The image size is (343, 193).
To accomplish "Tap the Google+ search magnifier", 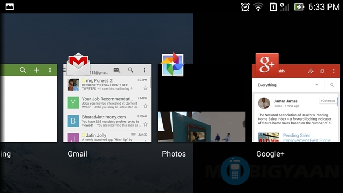I will pos(332,85).
